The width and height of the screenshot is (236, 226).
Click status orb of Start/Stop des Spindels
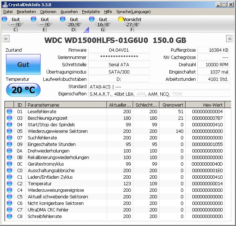[x=9, y=124]
